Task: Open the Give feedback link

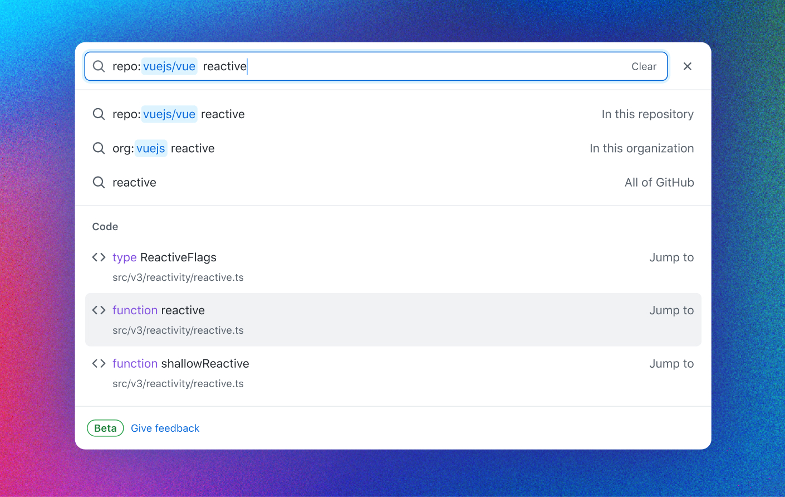Action: [165, 428]
